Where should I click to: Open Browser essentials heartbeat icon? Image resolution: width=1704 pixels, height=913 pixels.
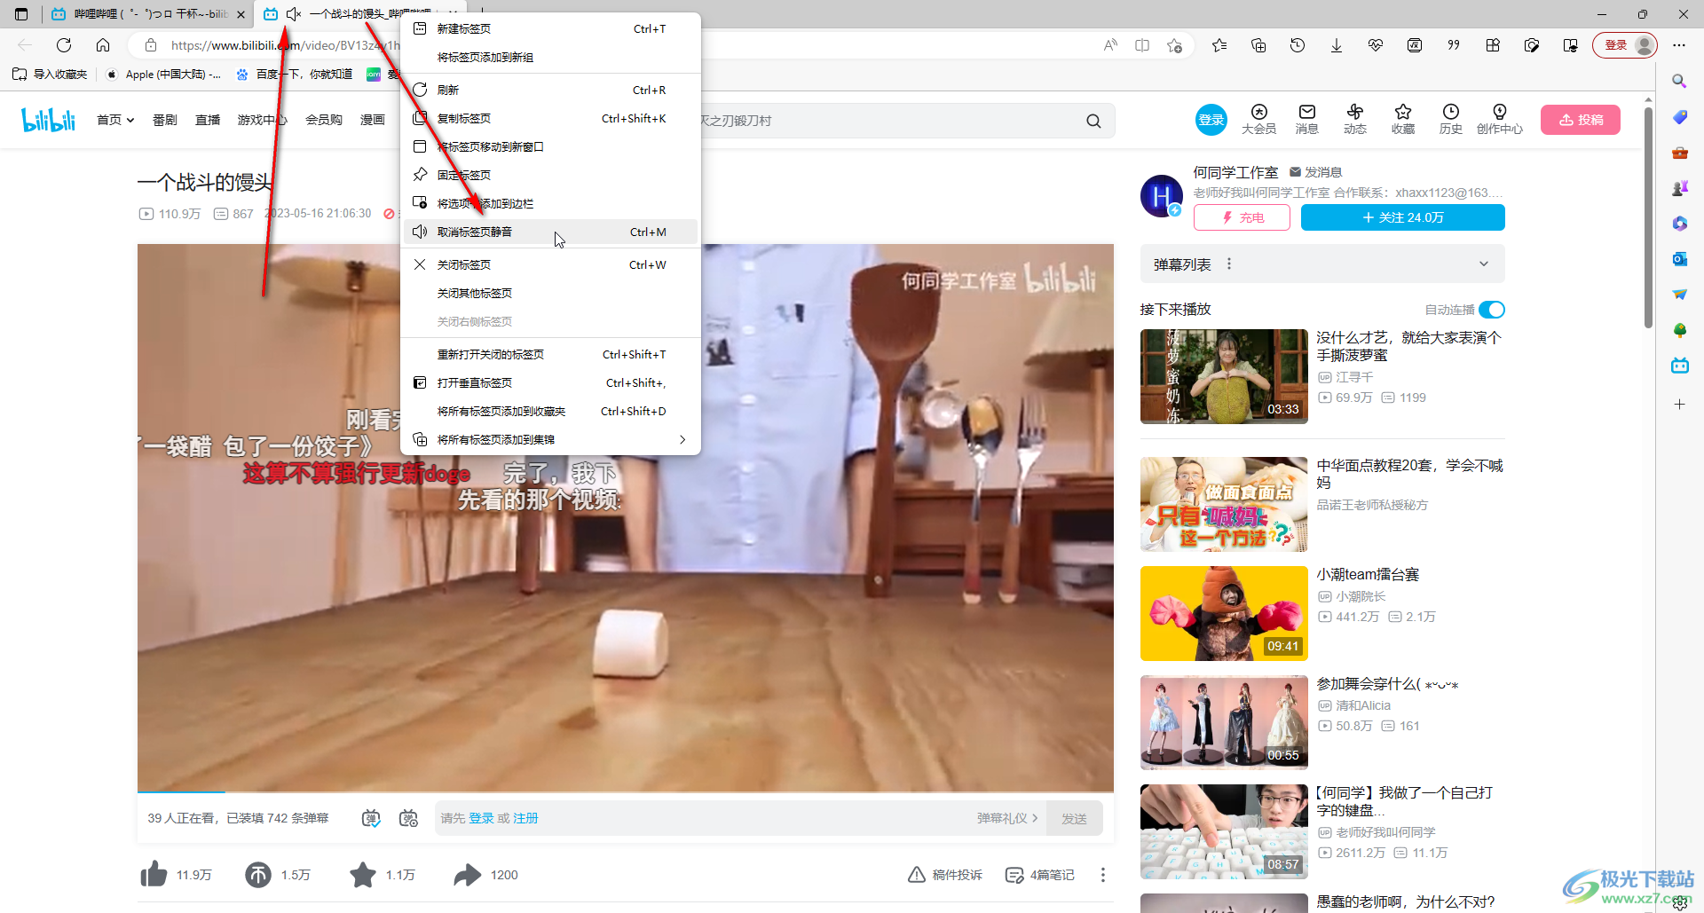click(1376, 45)
